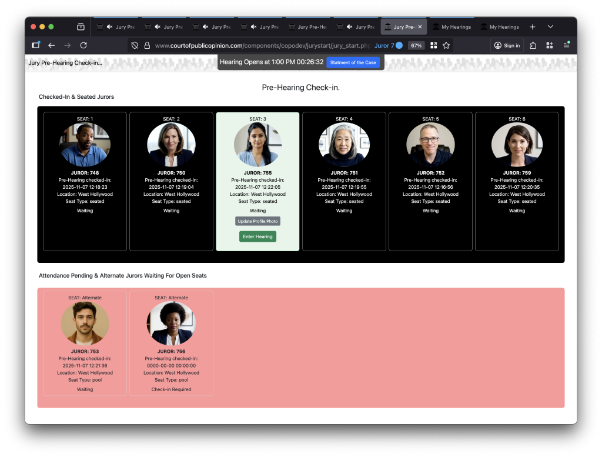The width and height of the screenshot is (602, 457).
Task: Unmute the first Jury Pre tab
Action: point(109,27)
